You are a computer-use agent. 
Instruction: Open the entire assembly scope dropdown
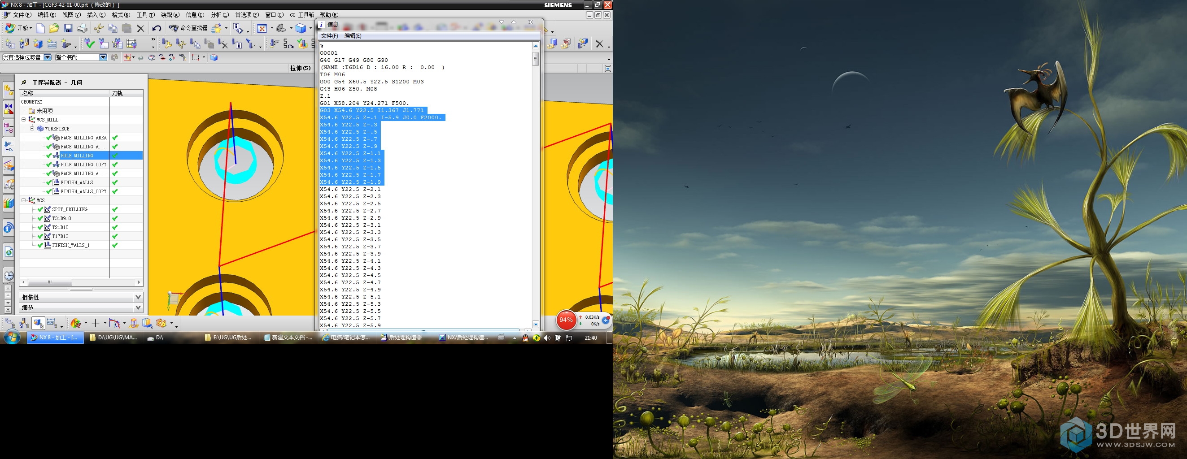coord(103,57)
